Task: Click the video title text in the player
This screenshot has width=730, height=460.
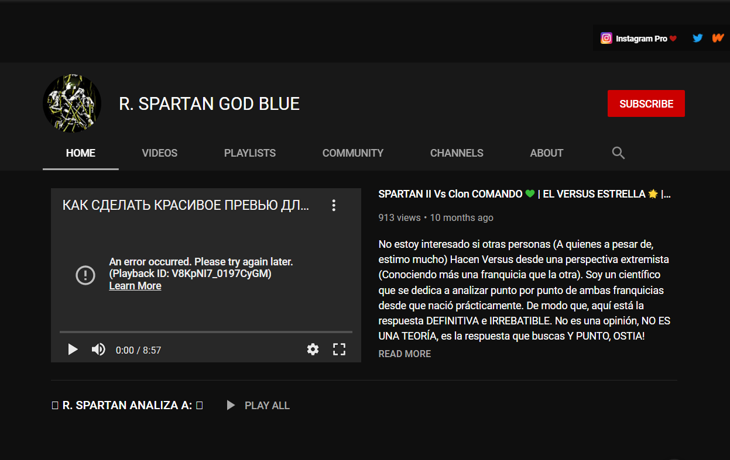Action: click(x=186, y=205)
